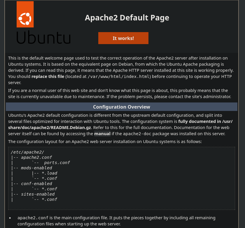
Task: Click the black Ubuntu wordmark
Action: point(43,37)
